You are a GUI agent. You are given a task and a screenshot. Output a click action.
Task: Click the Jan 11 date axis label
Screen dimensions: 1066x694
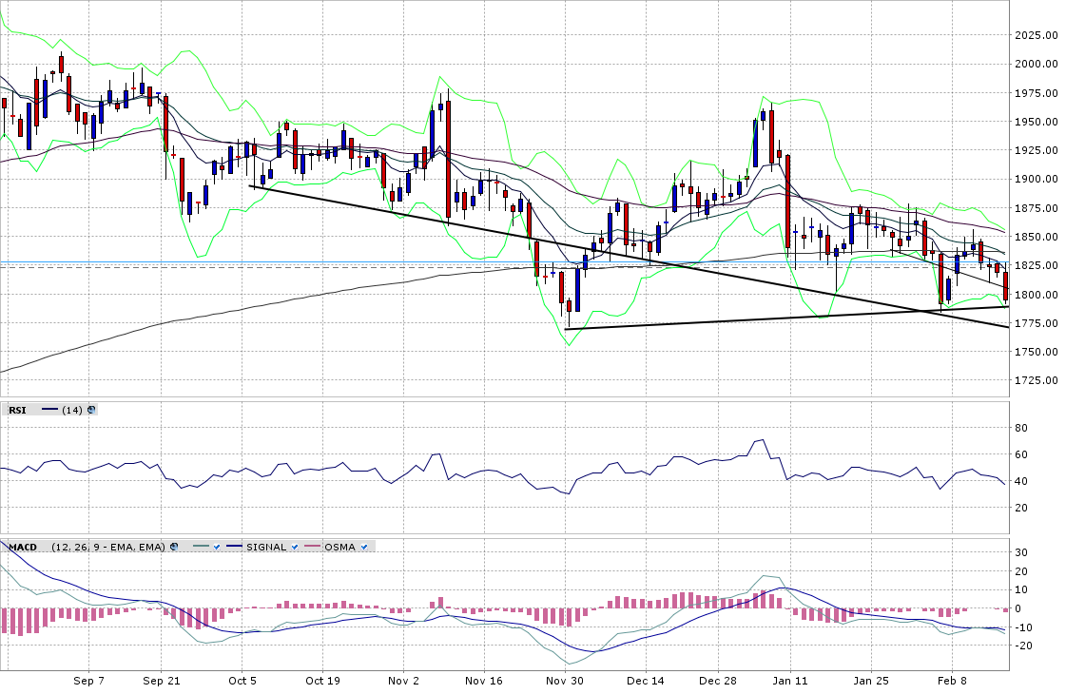(x=789, y=681)
